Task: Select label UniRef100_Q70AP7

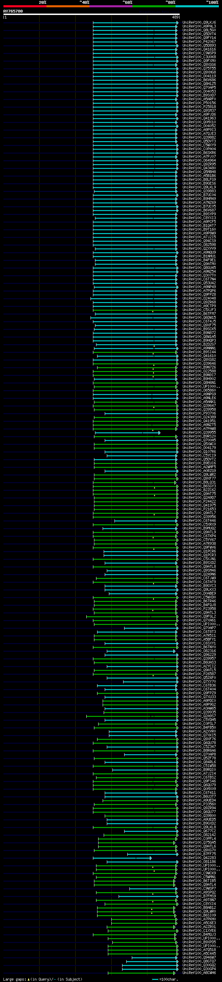Action: (199, 628)
